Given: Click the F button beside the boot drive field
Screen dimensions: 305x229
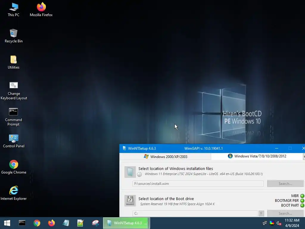Looking at the screenshot, I should point(261,213).
